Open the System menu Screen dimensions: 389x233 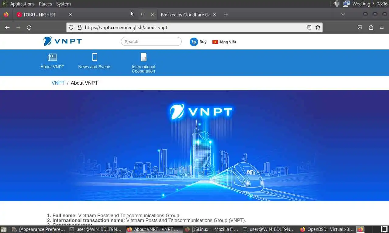(63, 4)
